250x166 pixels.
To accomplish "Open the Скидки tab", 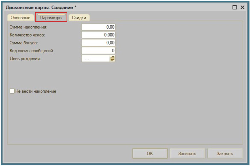I will point(79,18).
